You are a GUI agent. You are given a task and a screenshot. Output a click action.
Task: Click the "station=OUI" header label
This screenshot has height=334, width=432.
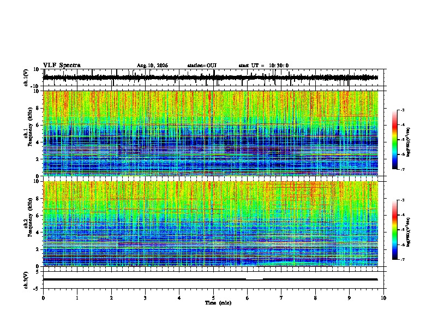[202, 65]
